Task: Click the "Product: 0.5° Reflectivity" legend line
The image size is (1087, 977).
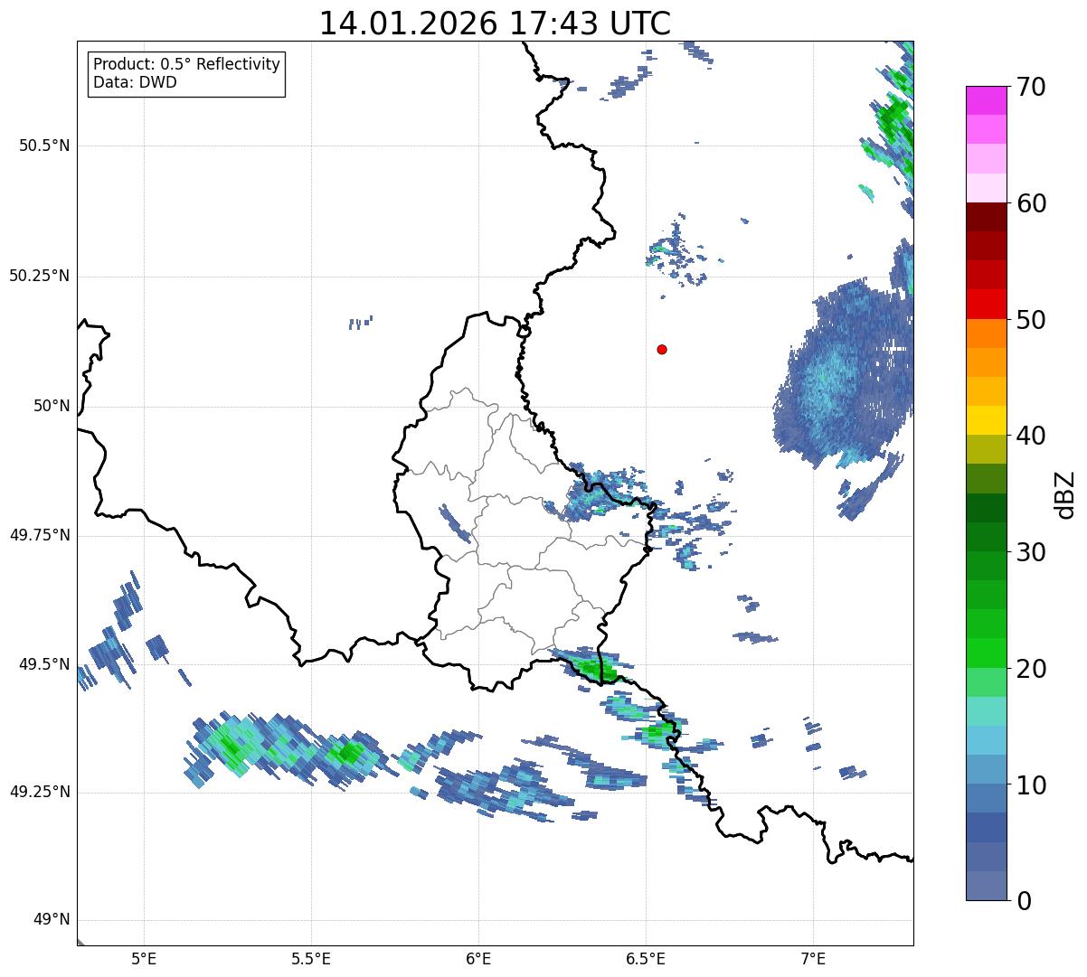Action: pyautogui.click(x=186, y=64)
